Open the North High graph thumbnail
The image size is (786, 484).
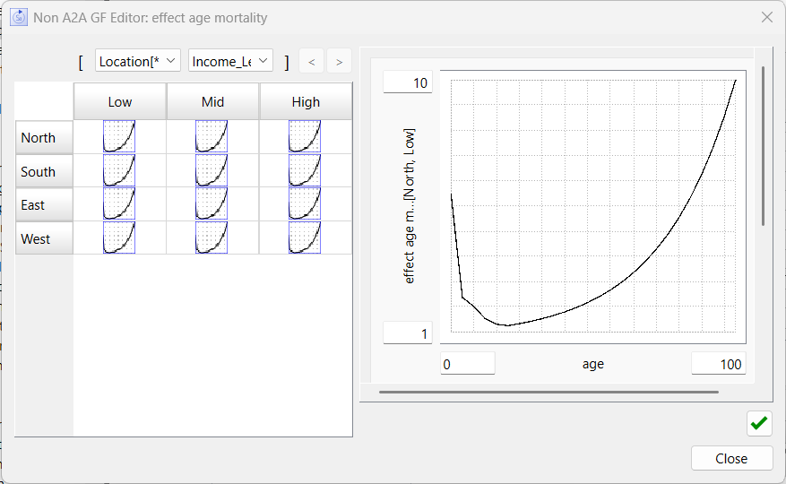coord(305,136)
